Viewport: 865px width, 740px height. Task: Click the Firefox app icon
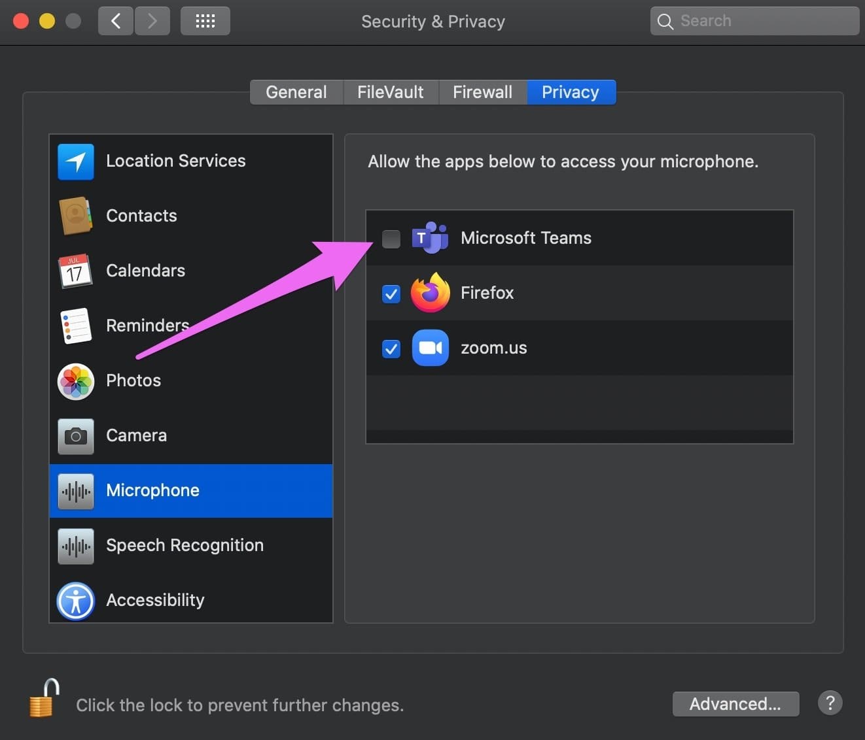430,293
